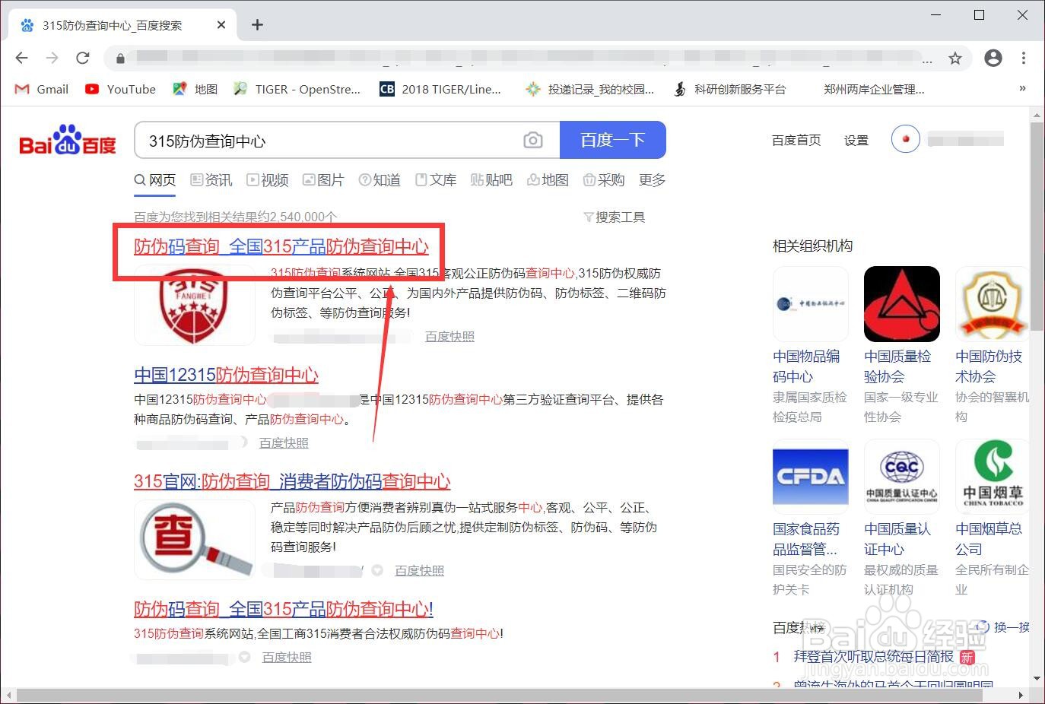
Task: Expand the 更多 search categories
Action: click(x=652, y=180)
